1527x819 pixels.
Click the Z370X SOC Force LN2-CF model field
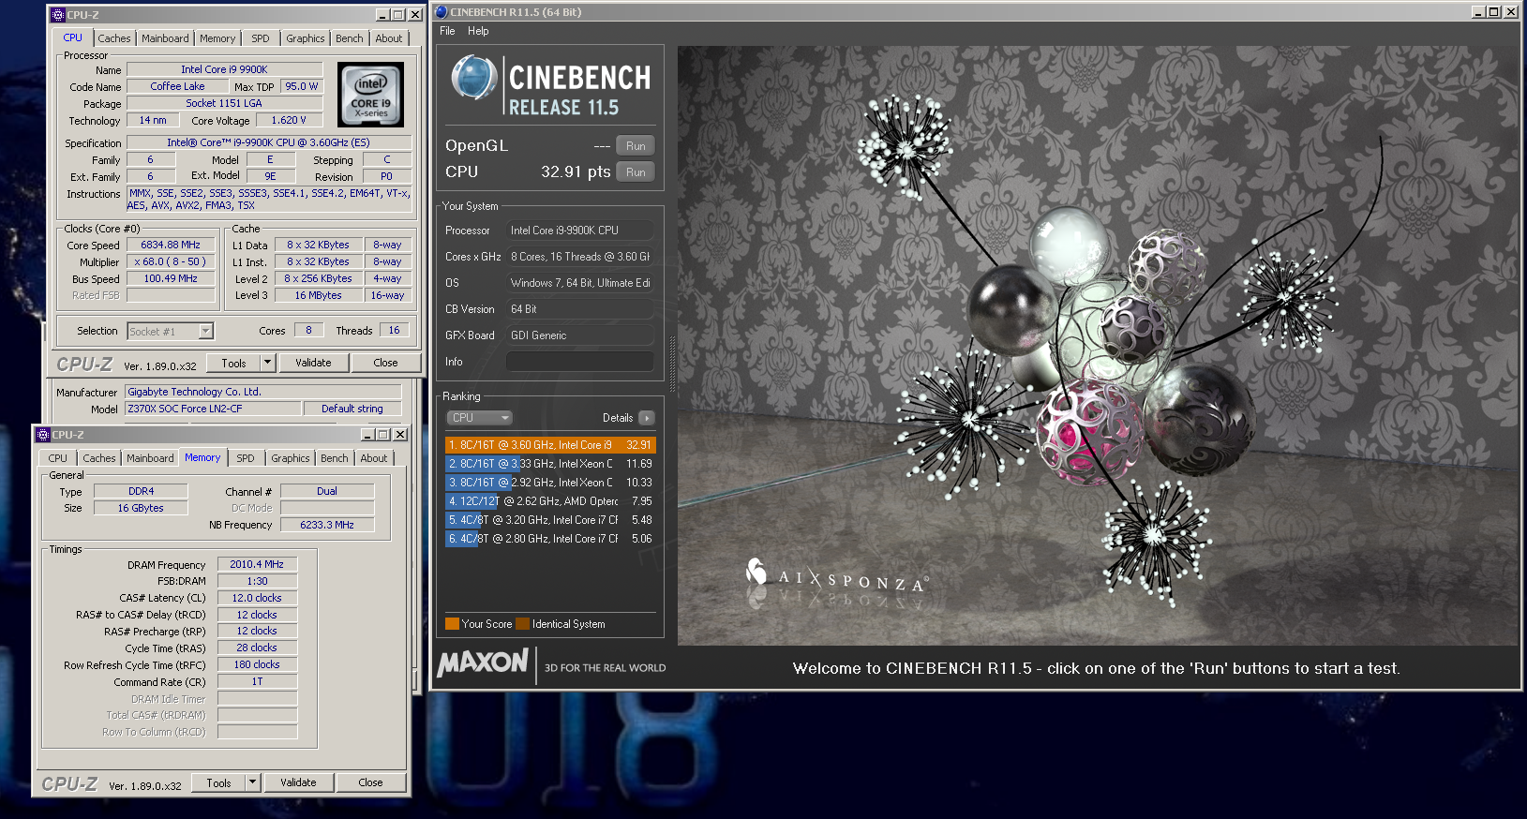pyautogui.click(x=213, y=409)
